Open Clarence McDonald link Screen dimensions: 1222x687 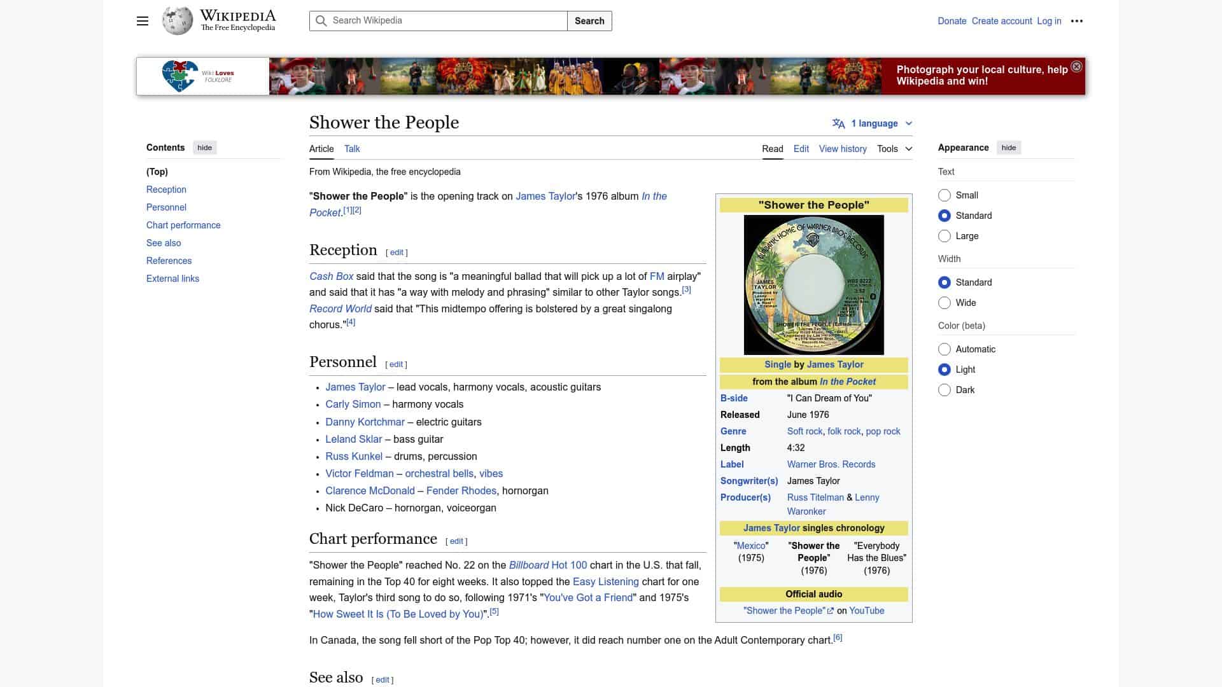(370, 490)
